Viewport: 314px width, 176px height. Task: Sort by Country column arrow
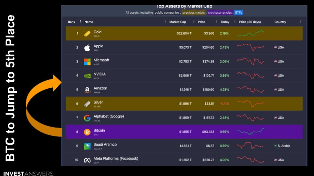tap(301, 22)
